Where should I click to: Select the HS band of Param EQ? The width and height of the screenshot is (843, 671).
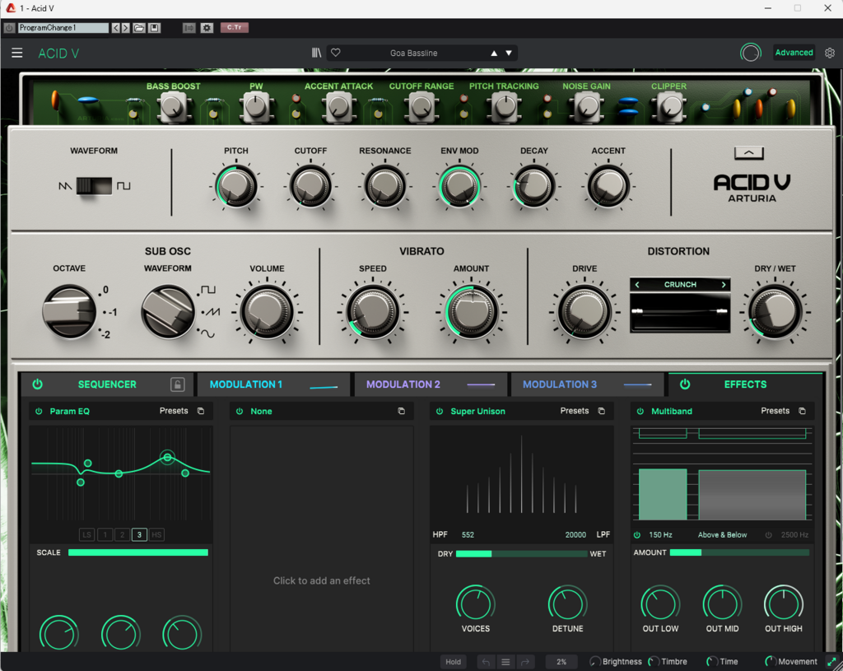pyautogui.click(x=156, y=534)
